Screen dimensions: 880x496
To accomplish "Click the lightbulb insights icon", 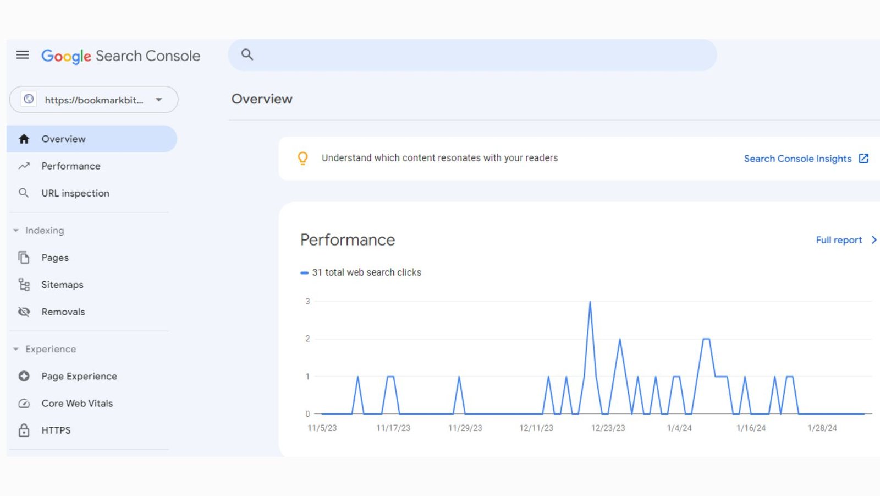I will pos(302,159).
